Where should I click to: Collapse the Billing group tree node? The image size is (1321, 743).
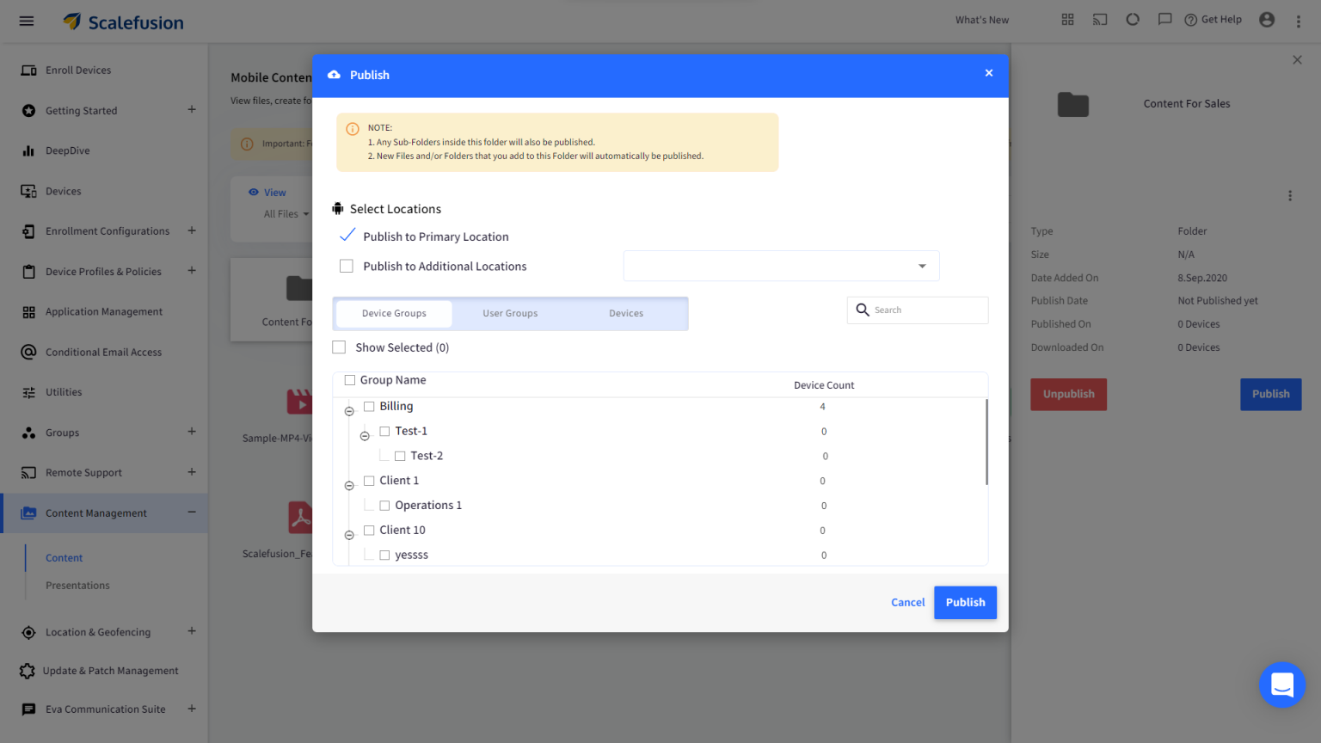coord(349,410)
